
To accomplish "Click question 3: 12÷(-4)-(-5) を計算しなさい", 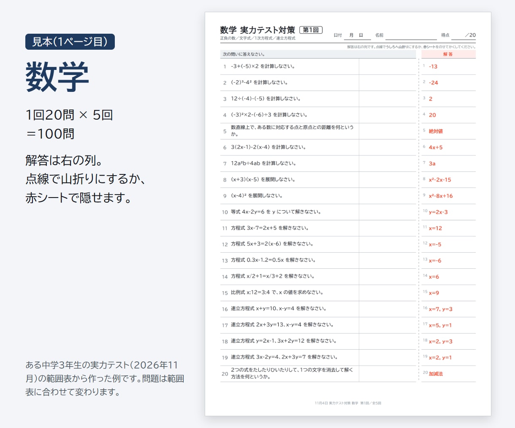I will [x=266, y=99].
